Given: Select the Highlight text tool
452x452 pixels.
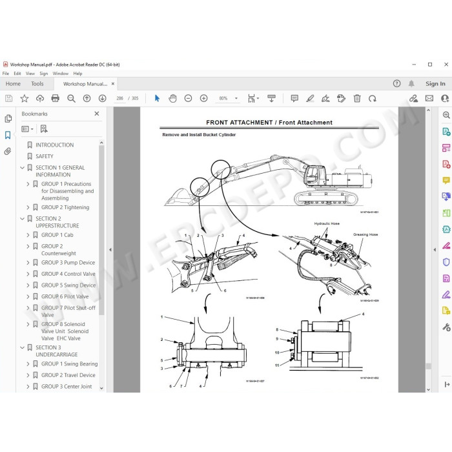Looking at the screenshot, I should (310, 99).
